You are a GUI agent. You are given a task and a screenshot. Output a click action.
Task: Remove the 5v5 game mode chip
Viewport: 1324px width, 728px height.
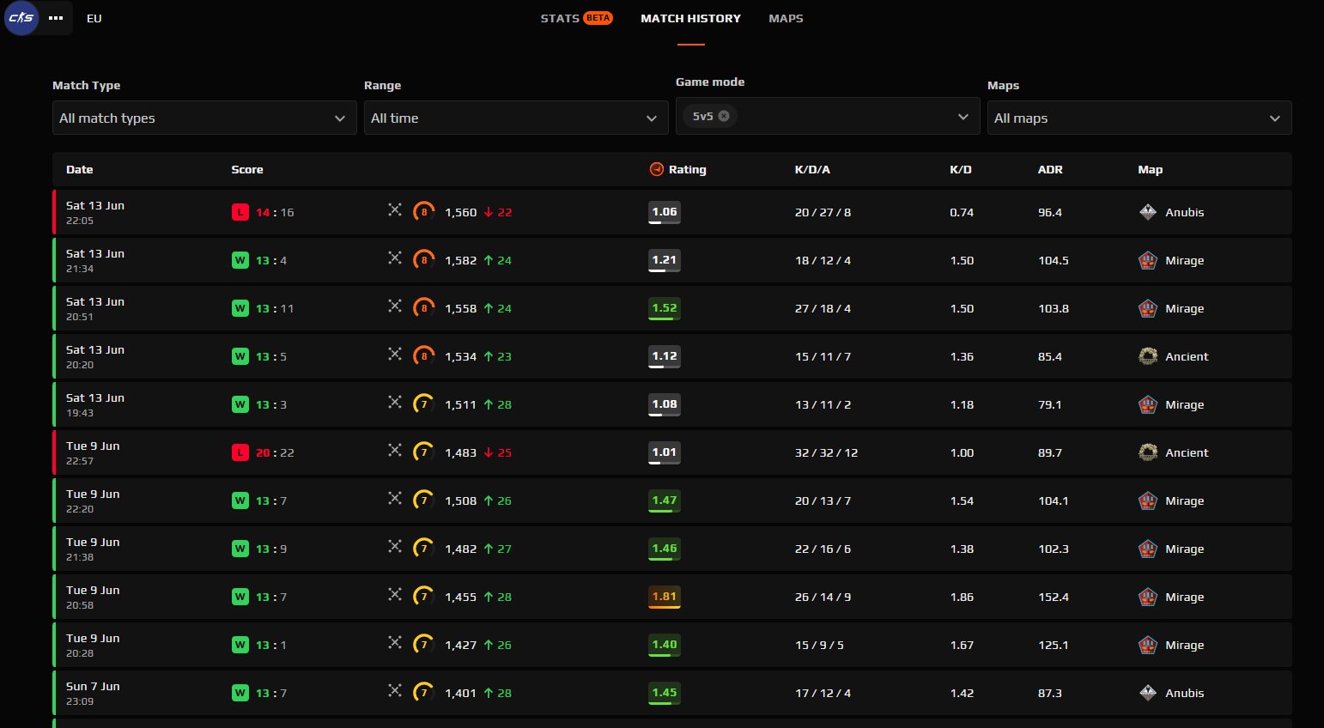(x=724, y=116)
